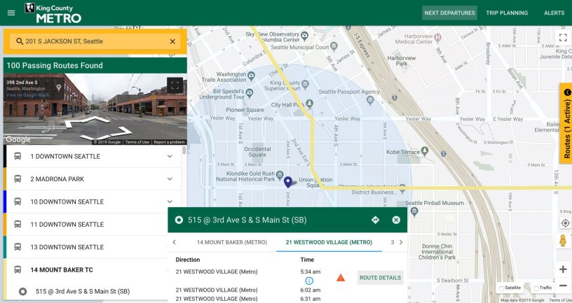572x303 pixels.
Task: Click the directions icon in stop header
Action: [375, 220]
